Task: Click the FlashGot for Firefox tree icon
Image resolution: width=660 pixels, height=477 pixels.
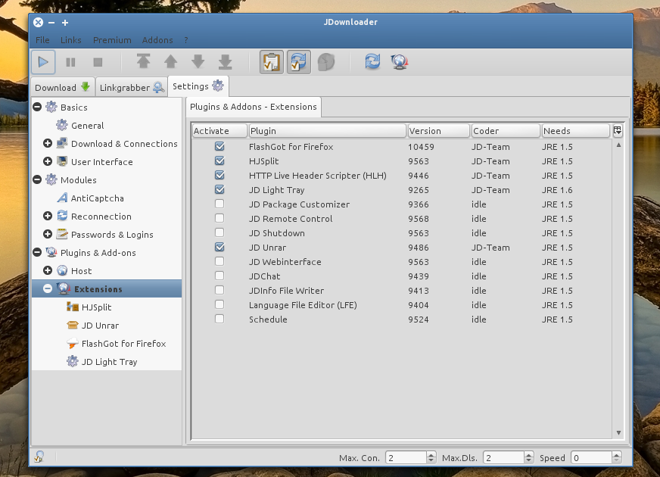Action: [73, 343]
